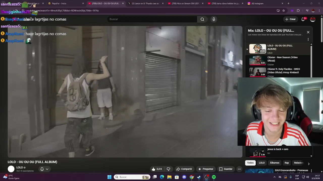323x181 pixels.
Task: Open the YouTube account avatar menu
Action: click(x=313, y=19)
